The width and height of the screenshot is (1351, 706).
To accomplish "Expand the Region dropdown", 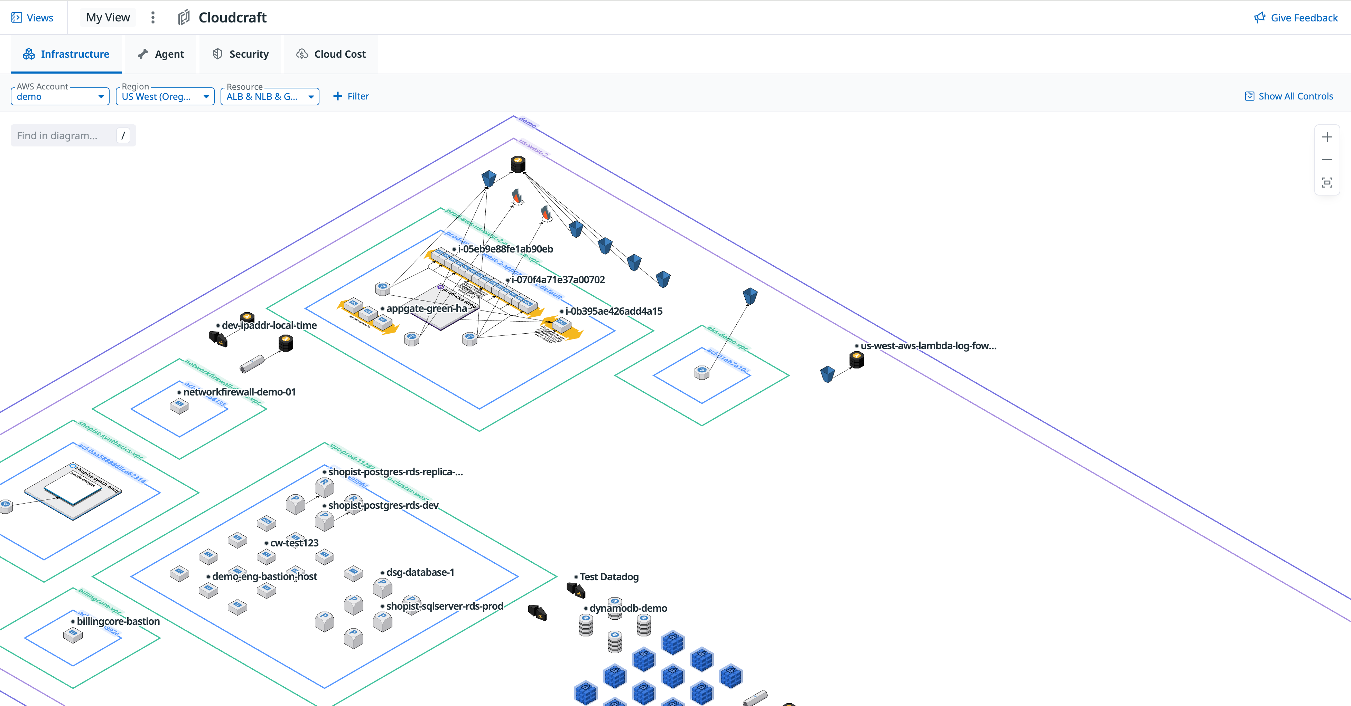I will coord(165,96).
